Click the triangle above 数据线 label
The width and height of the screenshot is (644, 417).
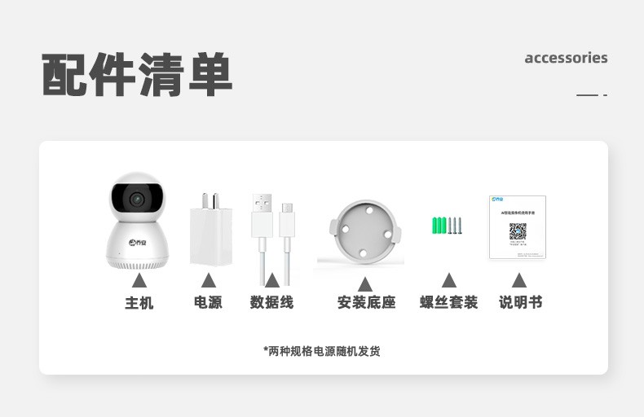272,280
